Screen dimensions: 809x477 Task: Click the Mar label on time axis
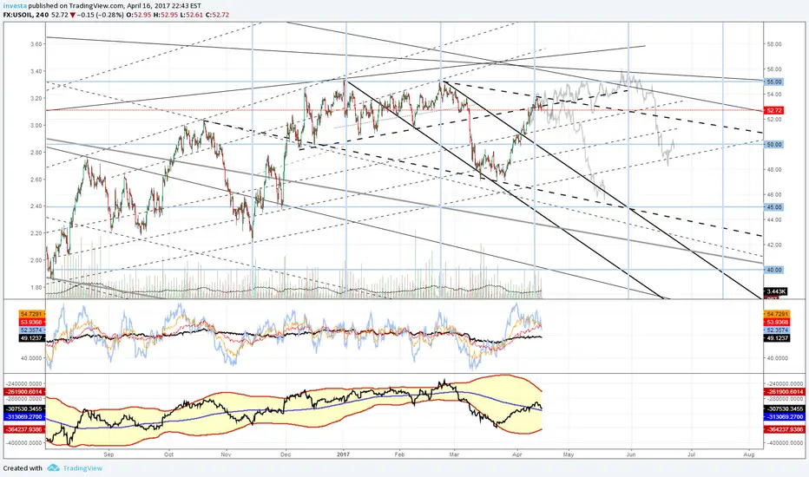point(454,454)
